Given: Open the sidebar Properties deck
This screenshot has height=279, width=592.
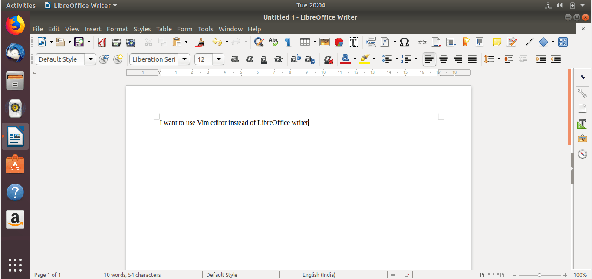Looking at the screenshot, I should click(x=582, y=93).
